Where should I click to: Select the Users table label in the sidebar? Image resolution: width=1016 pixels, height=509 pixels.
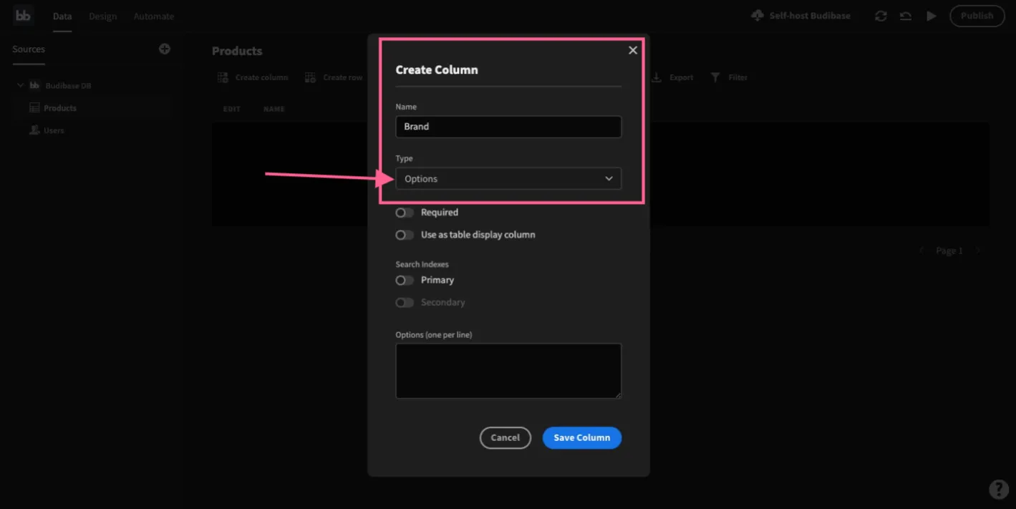[x=54, y=130]
